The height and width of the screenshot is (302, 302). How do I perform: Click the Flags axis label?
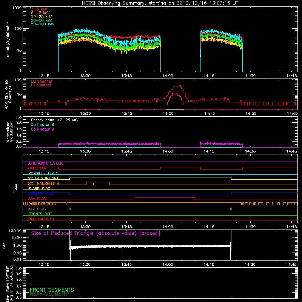coord(15,188)
